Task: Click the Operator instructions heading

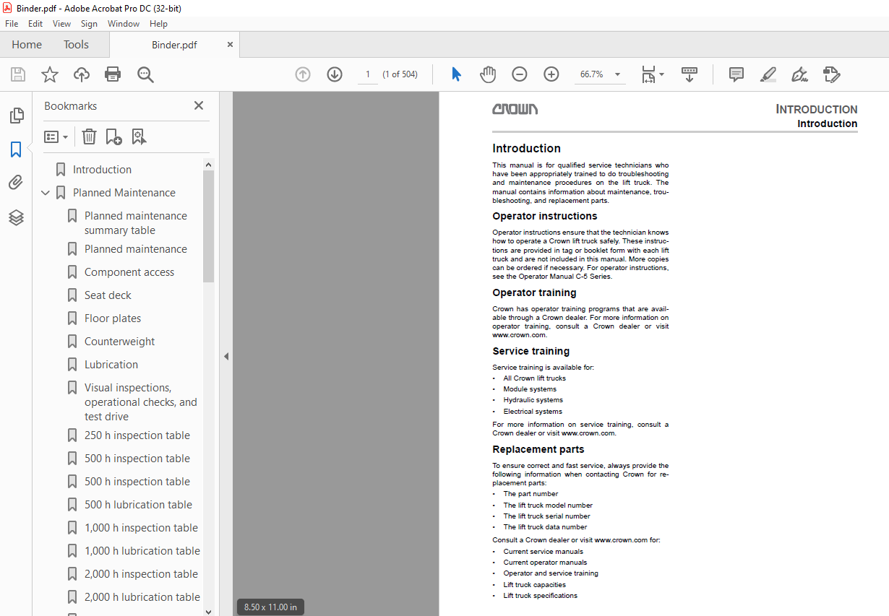Action: [545, 216]
